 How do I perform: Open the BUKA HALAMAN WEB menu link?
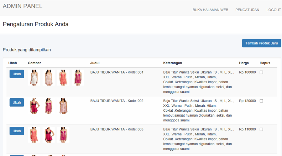coord(210,10)
